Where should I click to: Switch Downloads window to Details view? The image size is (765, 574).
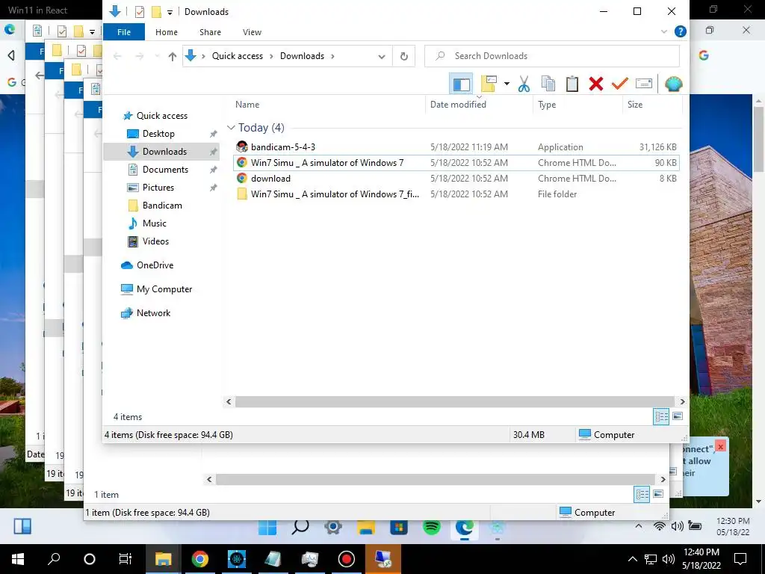tap(662, 417)
